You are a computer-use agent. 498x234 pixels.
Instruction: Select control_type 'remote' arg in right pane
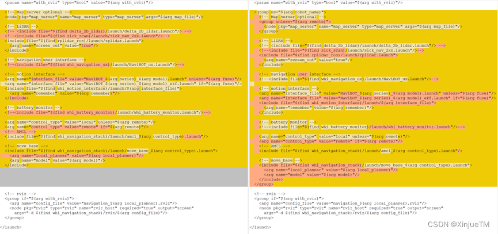331,141
